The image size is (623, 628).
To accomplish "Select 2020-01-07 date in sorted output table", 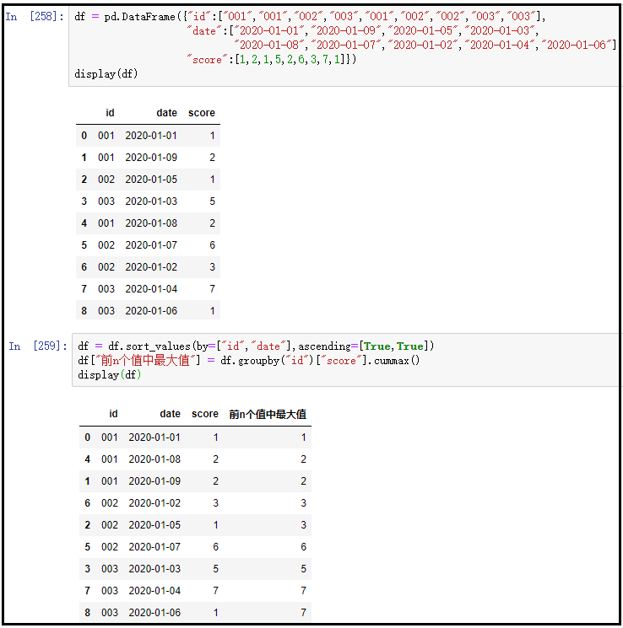I will [x=154, y=547].
